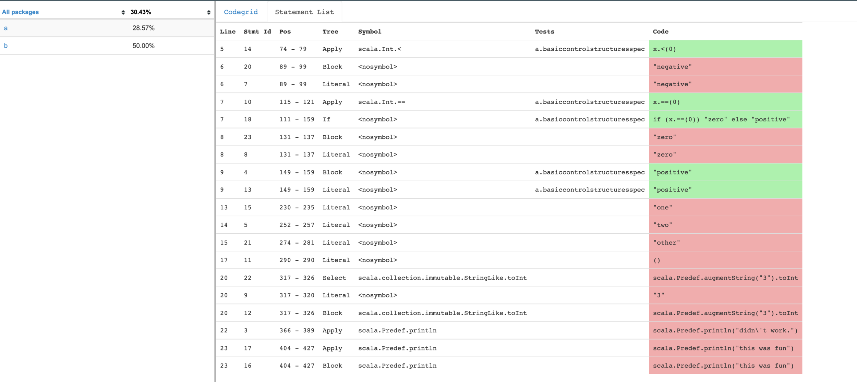
Task: Click the Code column header
Action: coord(660,32)
